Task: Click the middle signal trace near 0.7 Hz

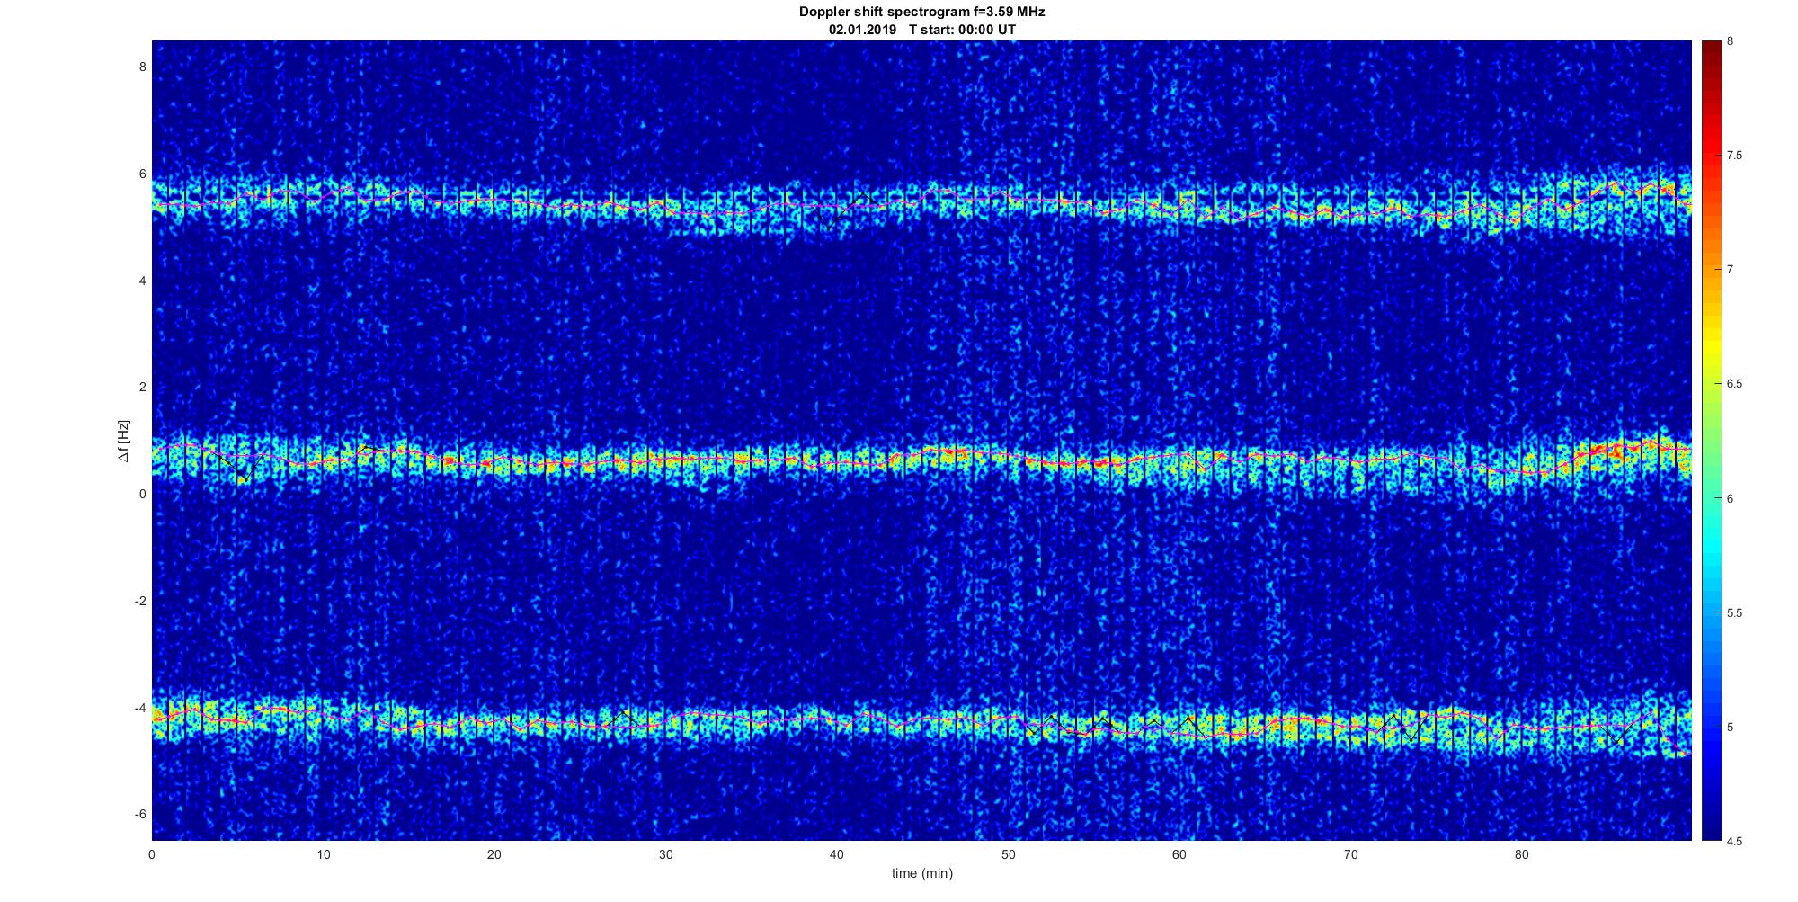Action: point(921,459)
